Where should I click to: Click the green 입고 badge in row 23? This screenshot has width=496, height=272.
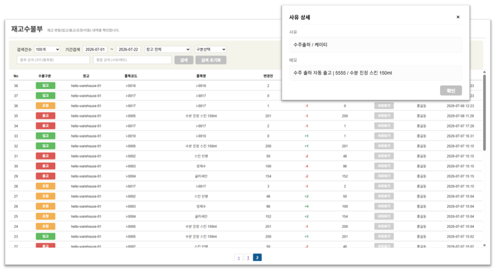[x=46, y=236]
